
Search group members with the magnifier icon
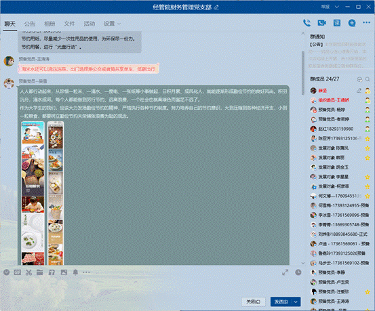(x=368, y=79)
